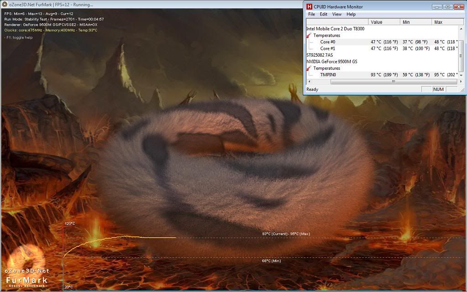Click the vertical scrollbar down arrow
This screenshot has height=292, width=467.
coord(462,75)
